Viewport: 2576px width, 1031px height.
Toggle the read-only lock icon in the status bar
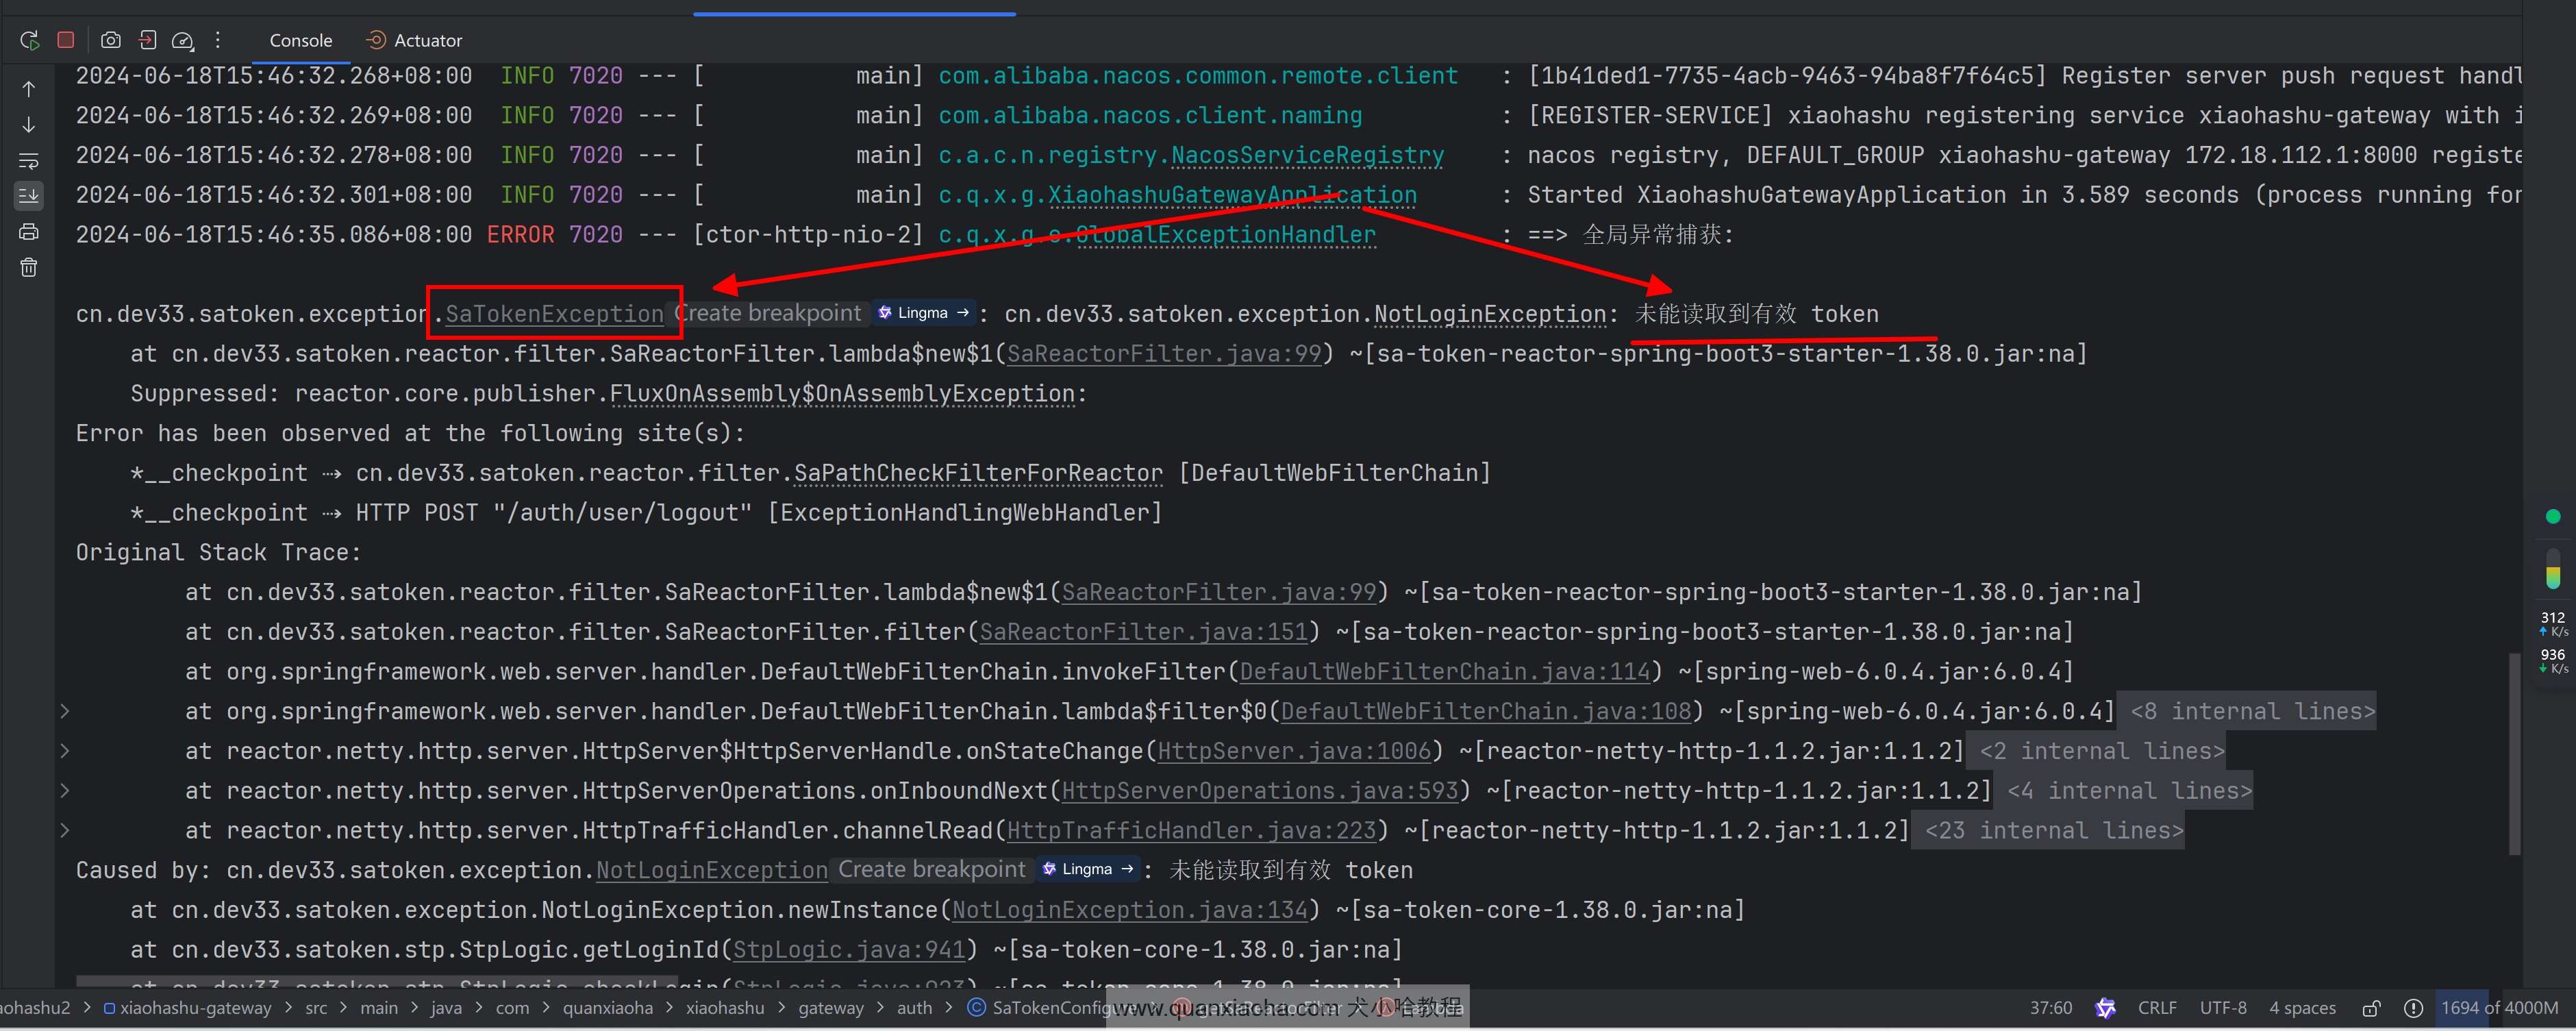pyautogui.click(x=2371, y=1008)
